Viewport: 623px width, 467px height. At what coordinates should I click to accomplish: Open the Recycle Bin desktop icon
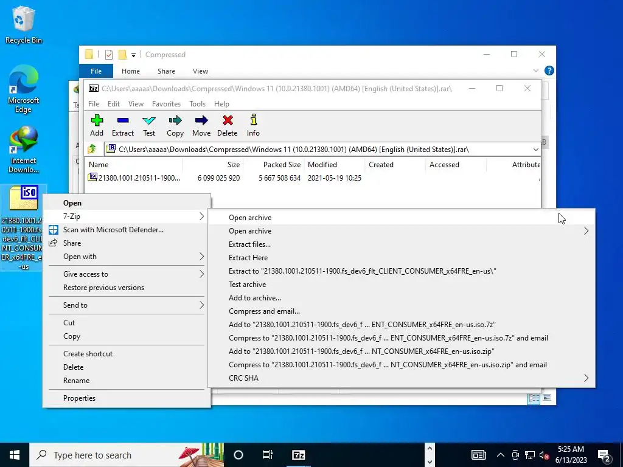click(x=24, y=24)
